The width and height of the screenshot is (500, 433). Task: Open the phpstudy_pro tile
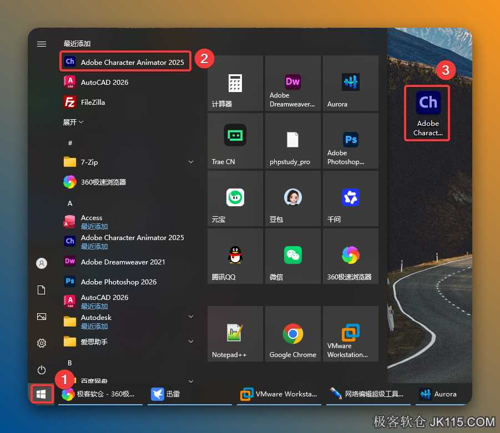(293, 141)
